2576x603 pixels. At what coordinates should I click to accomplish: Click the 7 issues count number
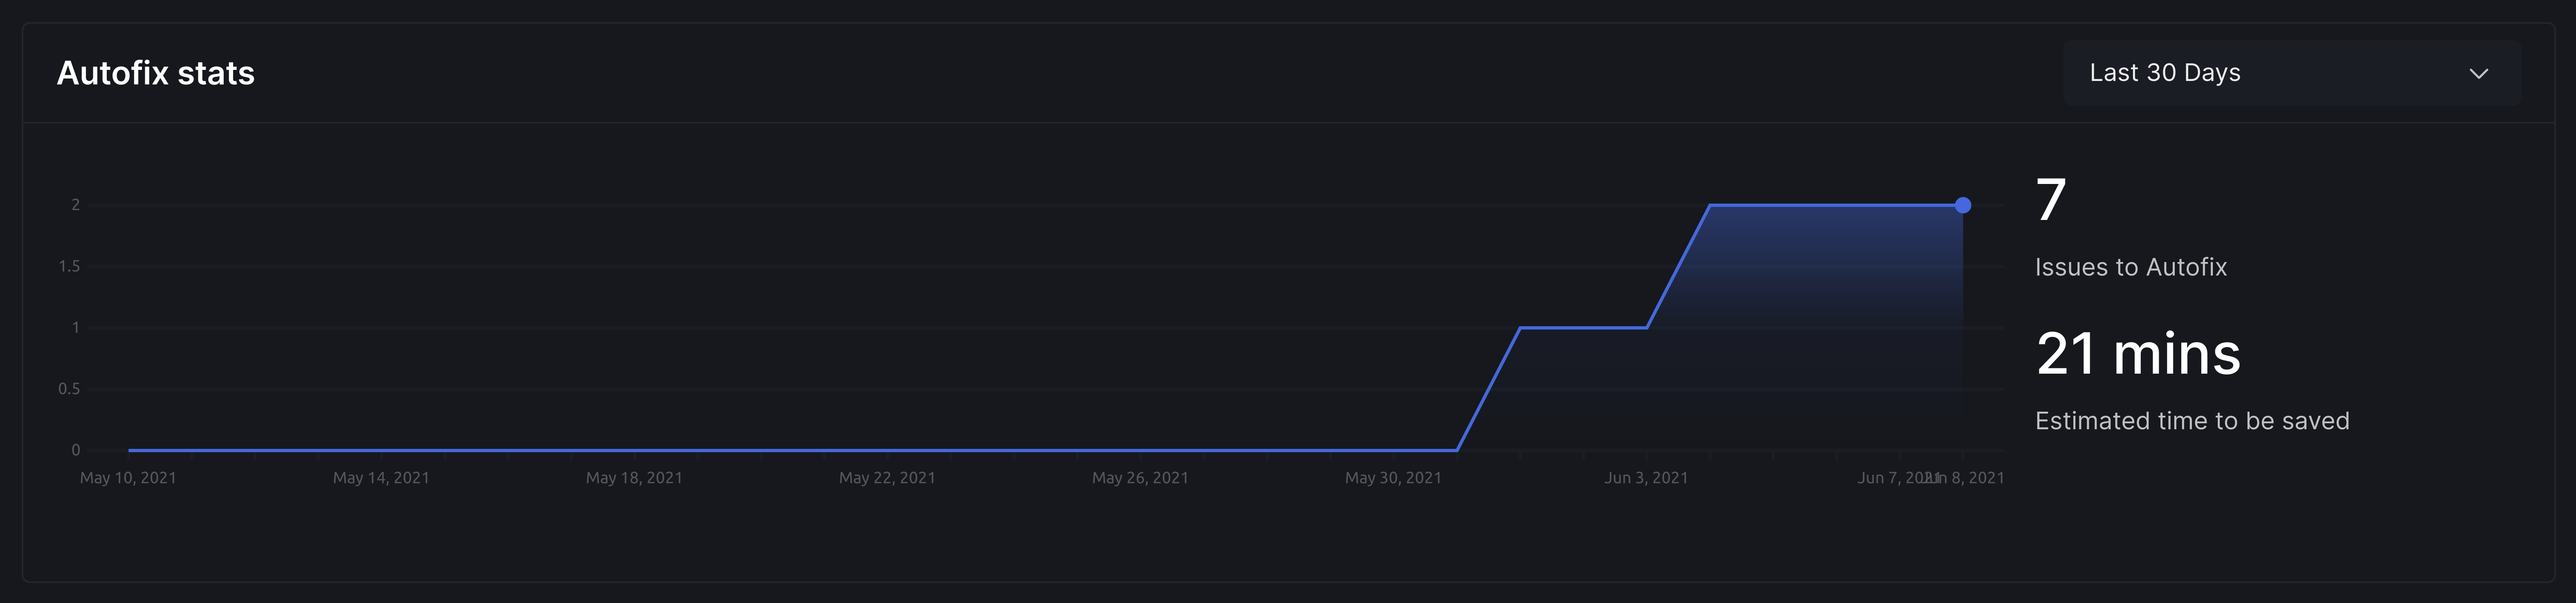coord(2050,200)
